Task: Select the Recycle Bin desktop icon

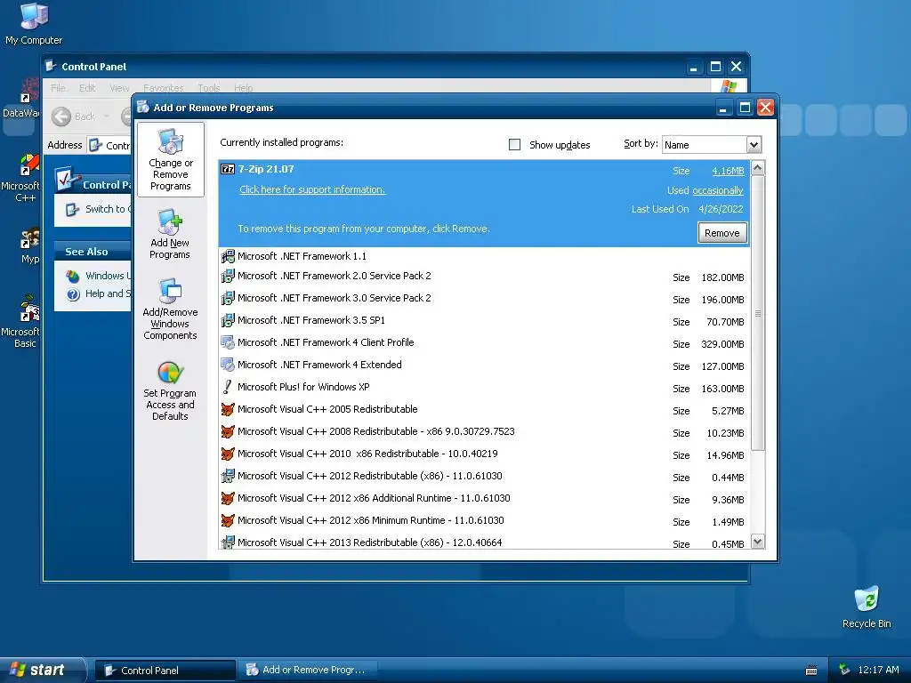Action: [867, 607]
